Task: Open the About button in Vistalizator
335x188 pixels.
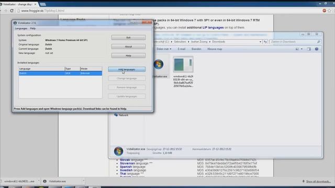Action: click(x=128, y=46)
